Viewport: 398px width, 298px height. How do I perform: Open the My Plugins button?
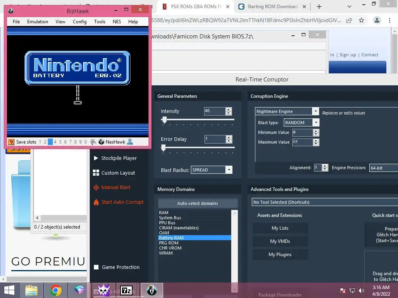pos(280,255)
